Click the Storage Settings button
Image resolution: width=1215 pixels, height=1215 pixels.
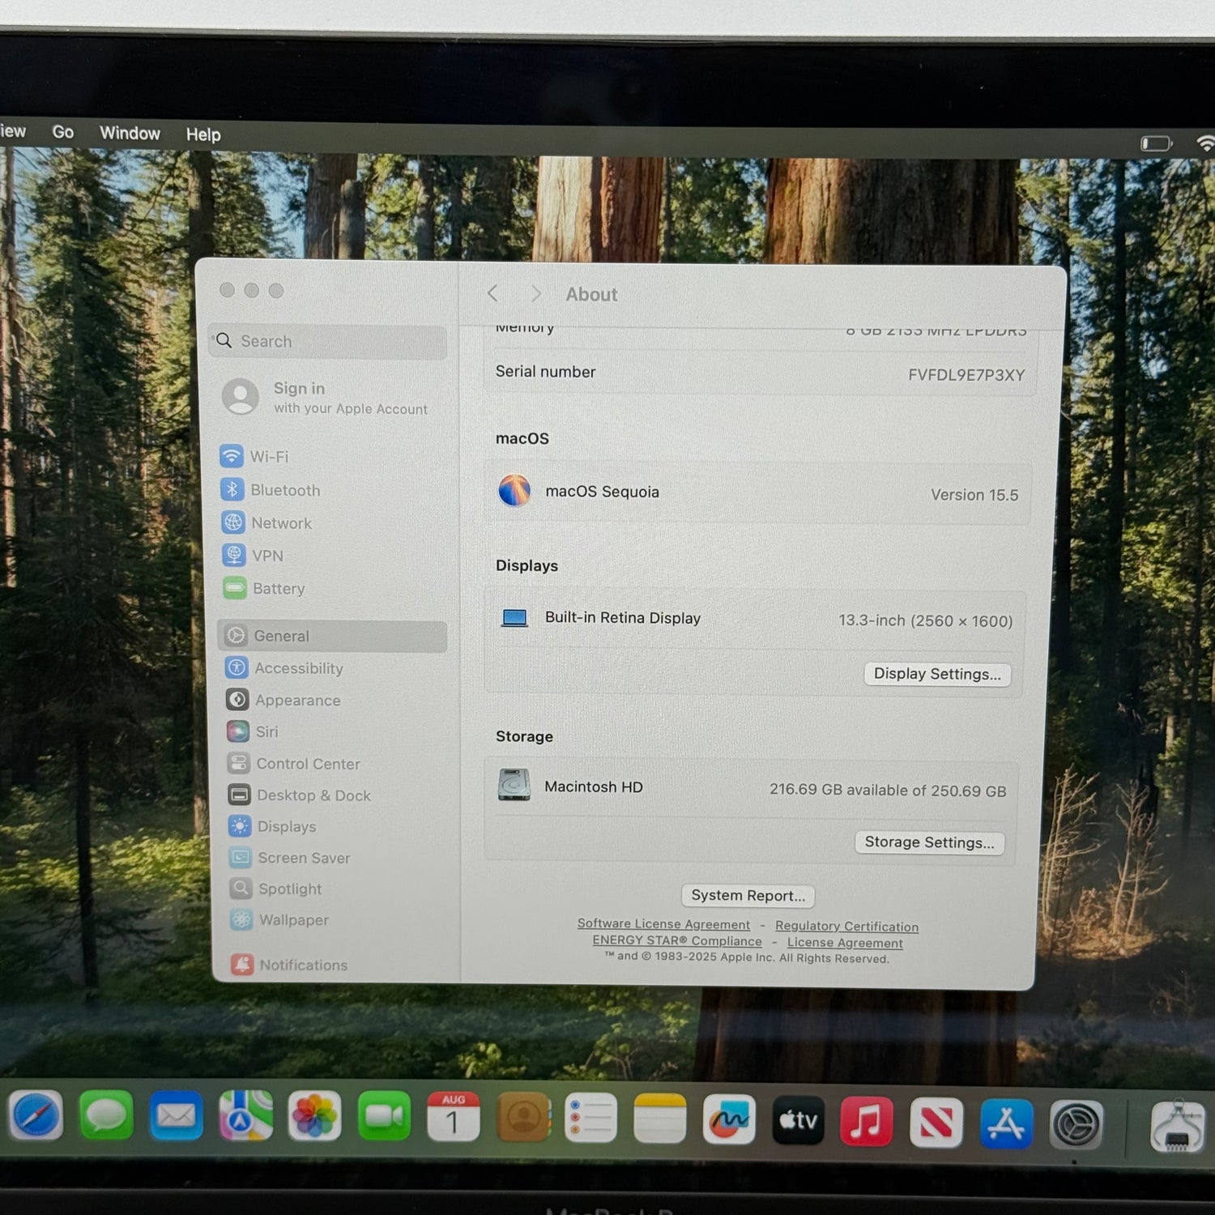tap(929, 842)
